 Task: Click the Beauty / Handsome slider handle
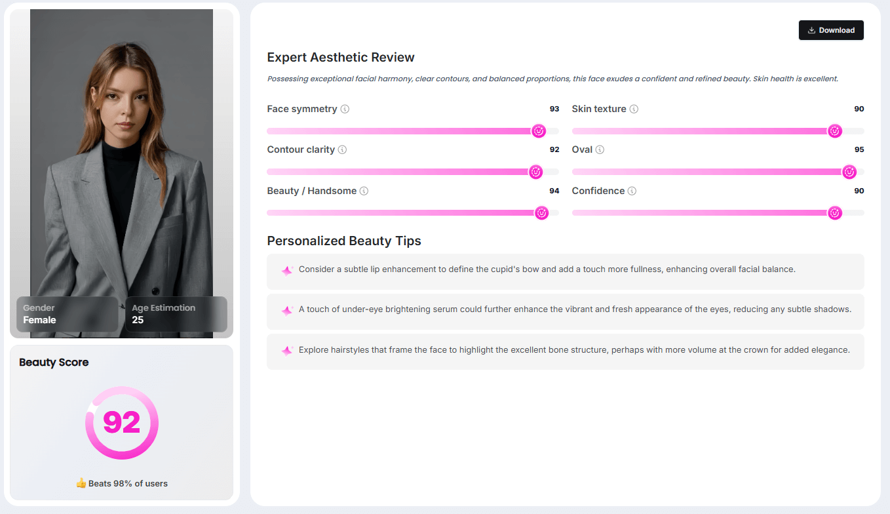pos(541,212)
